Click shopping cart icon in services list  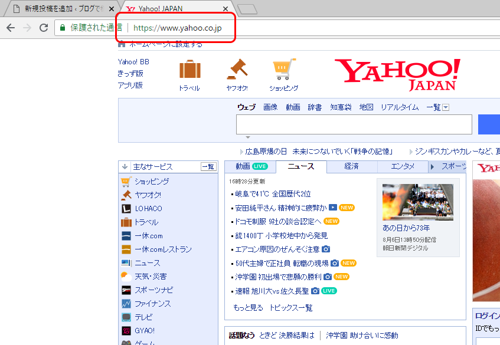tap(126, 182)
